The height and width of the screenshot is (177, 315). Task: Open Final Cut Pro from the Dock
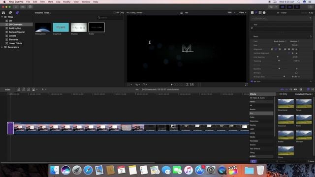tap(233, 170)
